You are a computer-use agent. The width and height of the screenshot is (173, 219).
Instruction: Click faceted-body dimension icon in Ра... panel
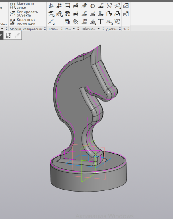(x=76, y=22)
